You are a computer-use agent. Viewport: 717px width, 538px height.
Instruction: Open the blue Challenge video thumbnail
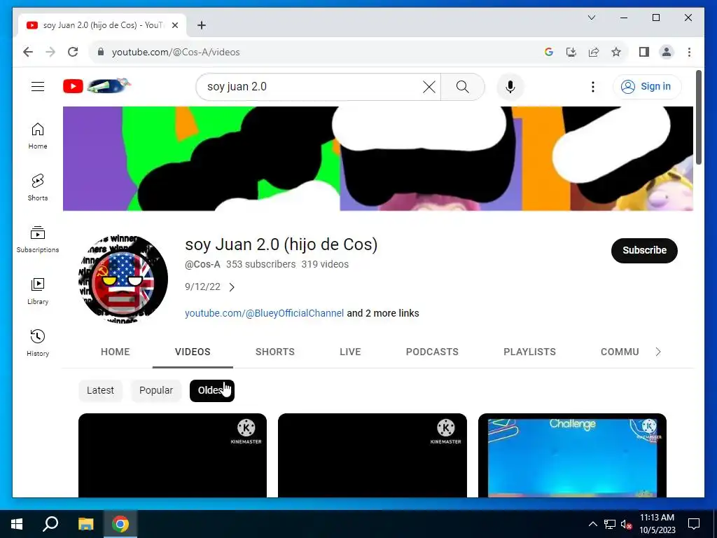[x=572, y=455]
